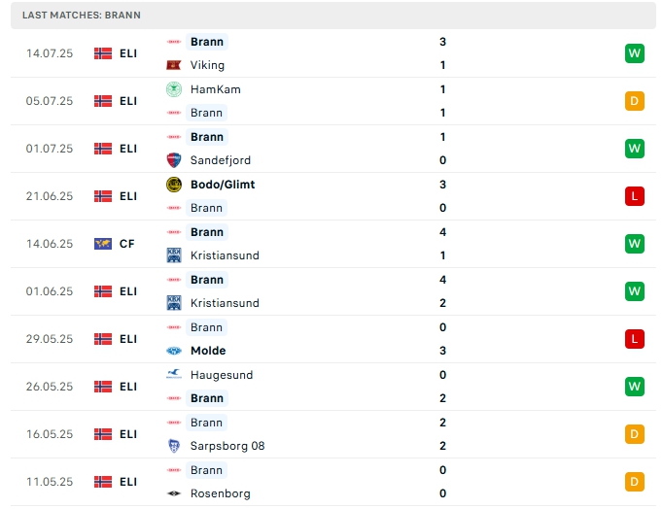Click the orange D badge for HamKam match
This screenshot has width=663, height=509.
635,101
